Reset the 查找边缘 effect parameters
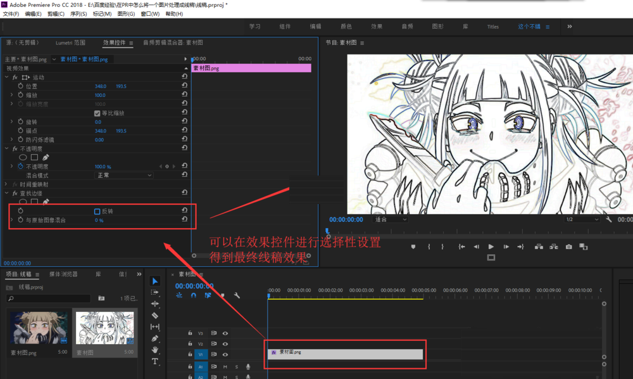Image resolution: width=633 pixels, height=379 pixels. pyautogui.click(x=184, y=193)
